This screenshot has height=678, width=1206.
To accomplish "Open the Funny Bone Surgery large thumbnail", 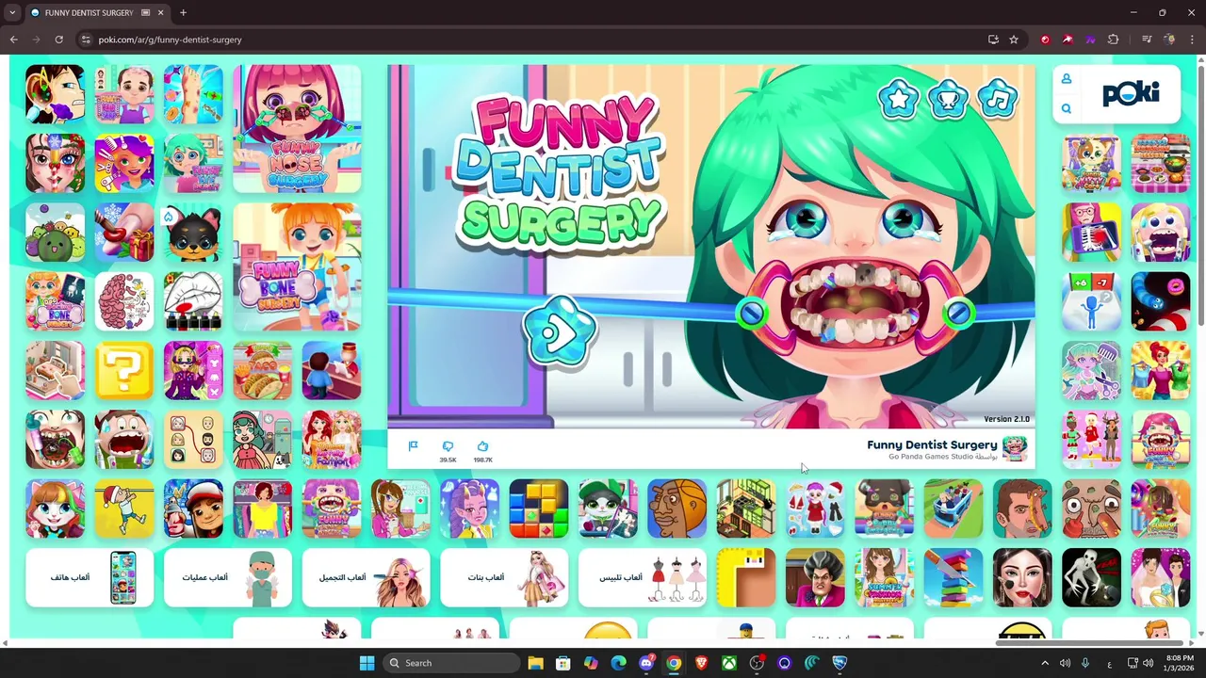I will pos(297,267).
